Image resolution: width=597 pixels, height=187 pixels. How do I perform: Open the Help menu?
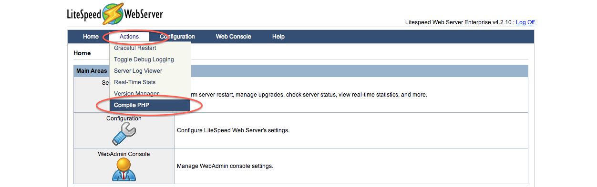tap(278, 37)
